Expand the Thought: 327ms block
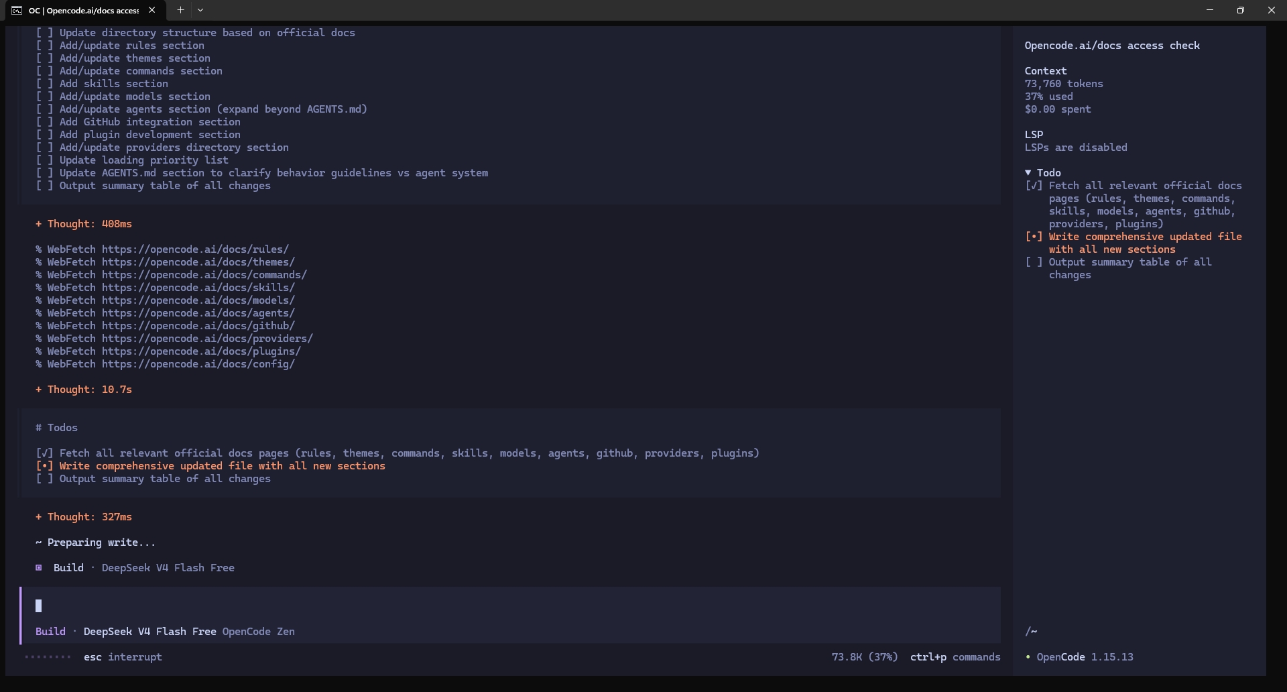Image resolution: width=1287 pixels, height=692 pixels. click(84, 517)
